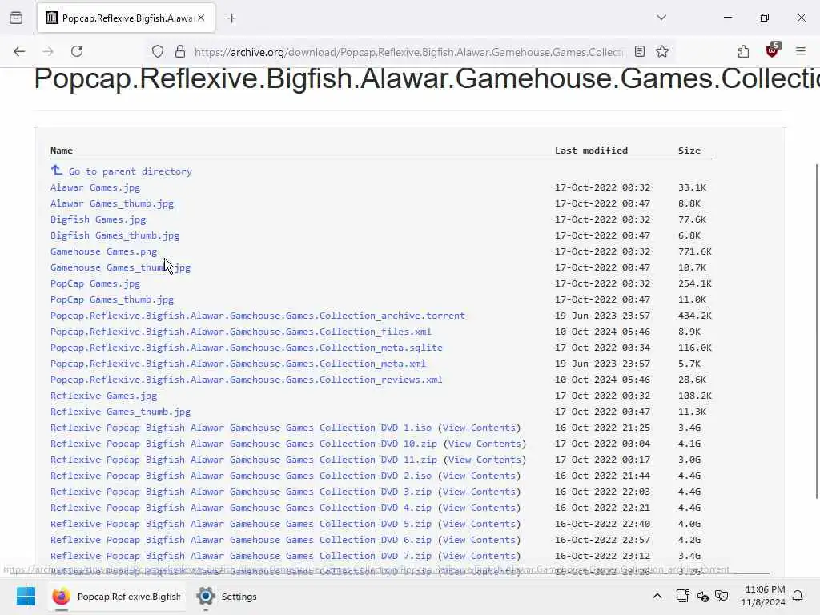This screenshot has height=615, width=820.
Task: View Contents of DVD 1.iso
Action: (479, 428)
